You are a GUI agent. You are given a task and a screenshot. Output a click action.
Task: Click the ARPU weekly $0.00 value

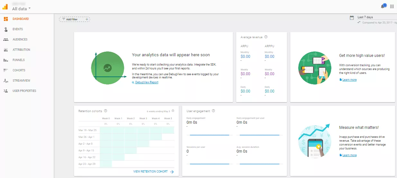click(245, 74)
